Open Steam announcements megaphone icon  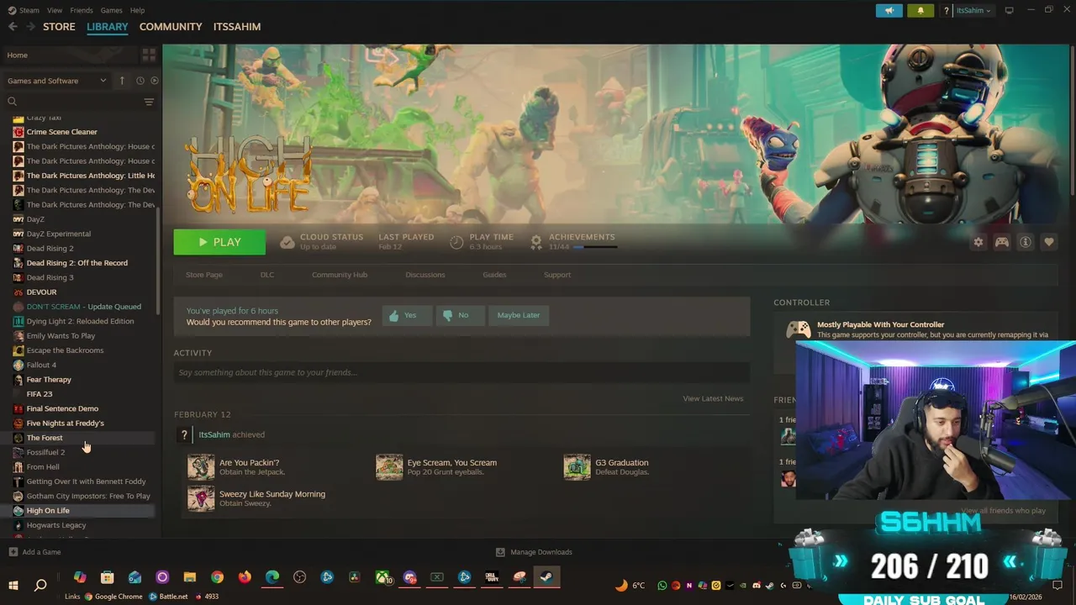(x=889, y=10)
